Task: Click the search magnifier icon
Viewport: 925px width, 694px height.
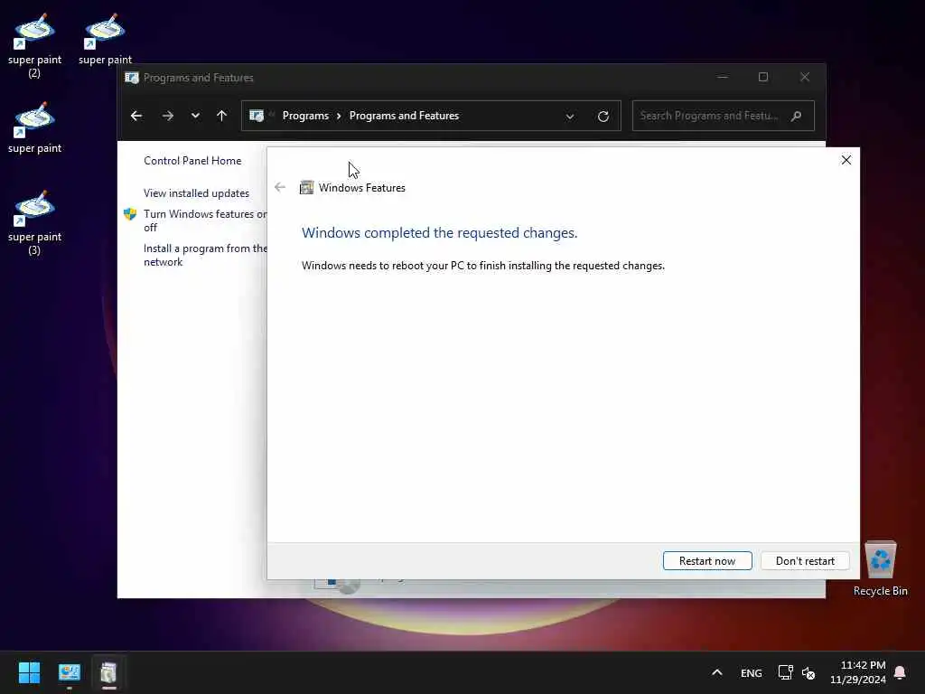Action: [797, 116]
